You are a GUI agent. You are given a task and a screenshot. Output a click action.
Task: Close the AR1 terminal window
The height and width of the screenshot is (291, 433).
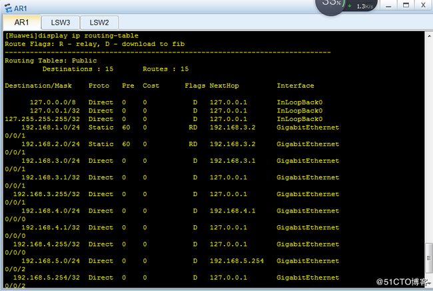coord(423,5)
